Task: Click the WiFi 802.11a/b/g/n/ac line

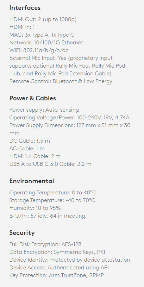Action: 39,50
